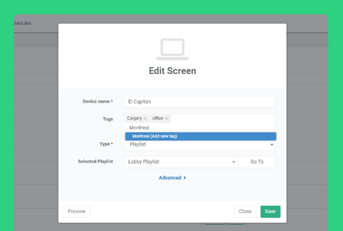
Task: Click the Close button
Action: pyautogui.click(x=245, y=212)
